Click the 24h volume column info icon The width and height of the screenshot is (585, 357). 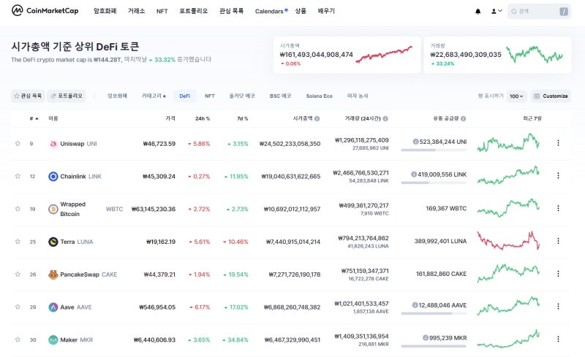(x=385, y=118)
